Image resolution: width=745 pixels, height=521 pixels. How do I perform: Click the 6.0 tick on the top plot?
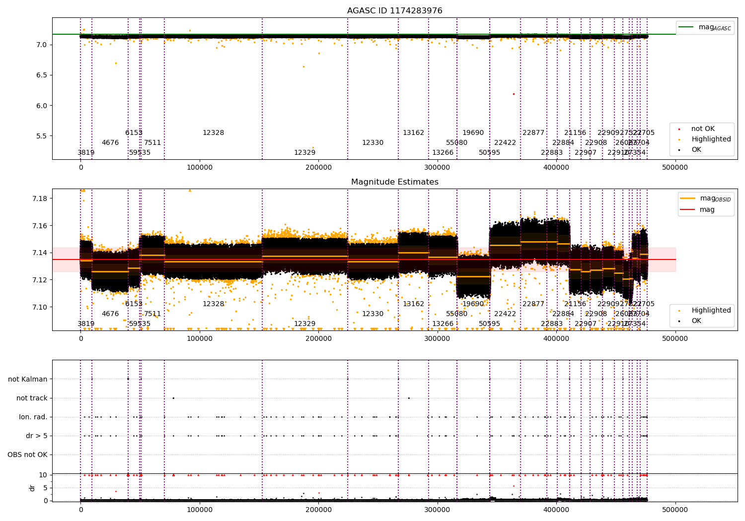(x=42, y=106)
